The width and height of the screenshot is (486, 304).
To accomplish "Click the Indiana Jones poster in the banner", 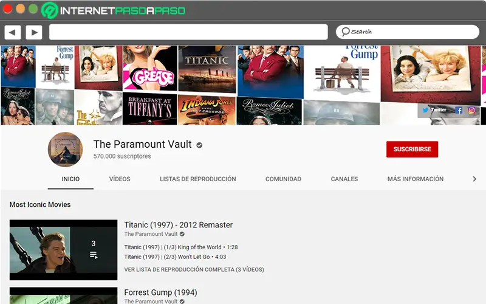I will pos(207,111).
